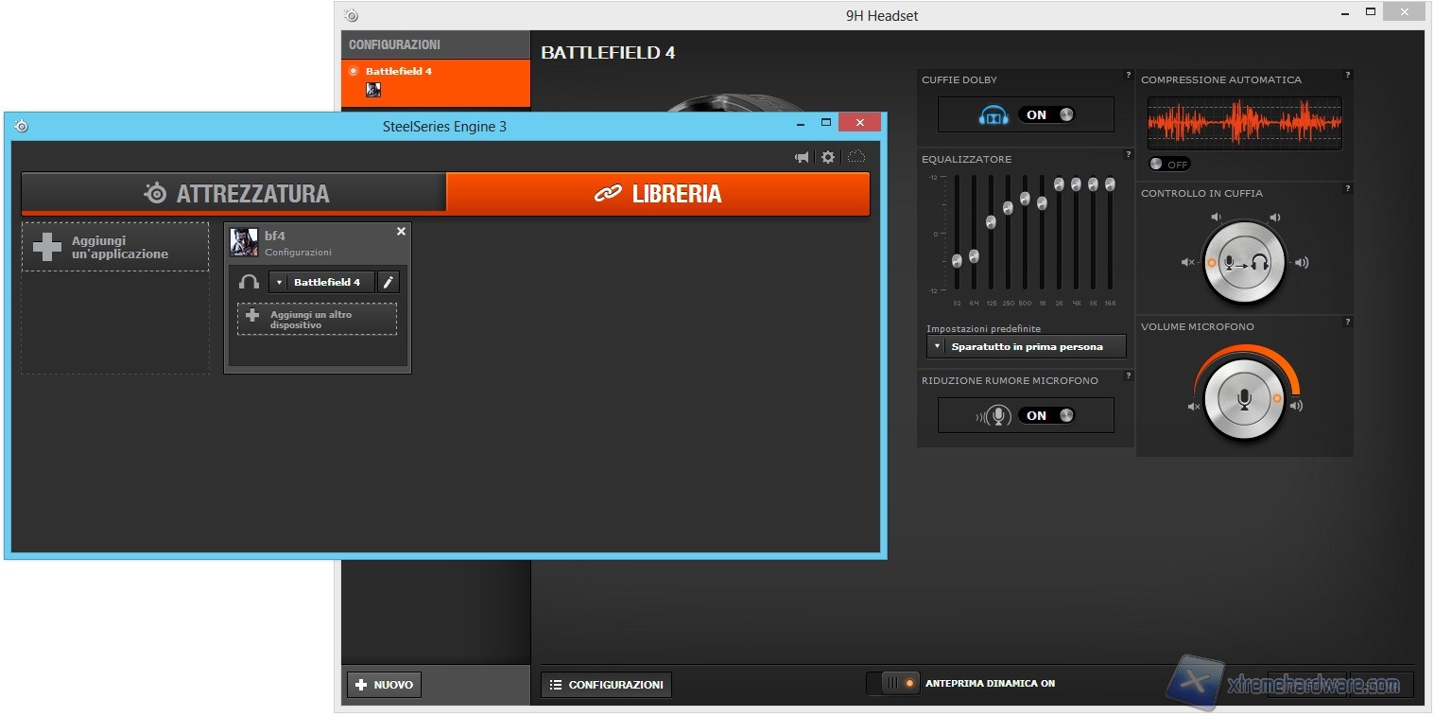The image size is (1434, 716).
Task: Remove the bf4 application card
Action: [401, 232]
